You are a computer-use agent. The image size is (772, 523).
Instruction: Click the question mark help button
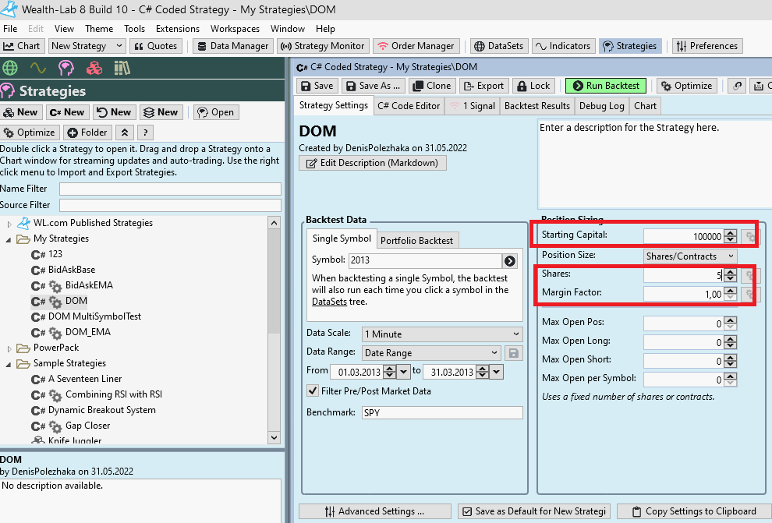pyautogui.click(x=145, y=133)
